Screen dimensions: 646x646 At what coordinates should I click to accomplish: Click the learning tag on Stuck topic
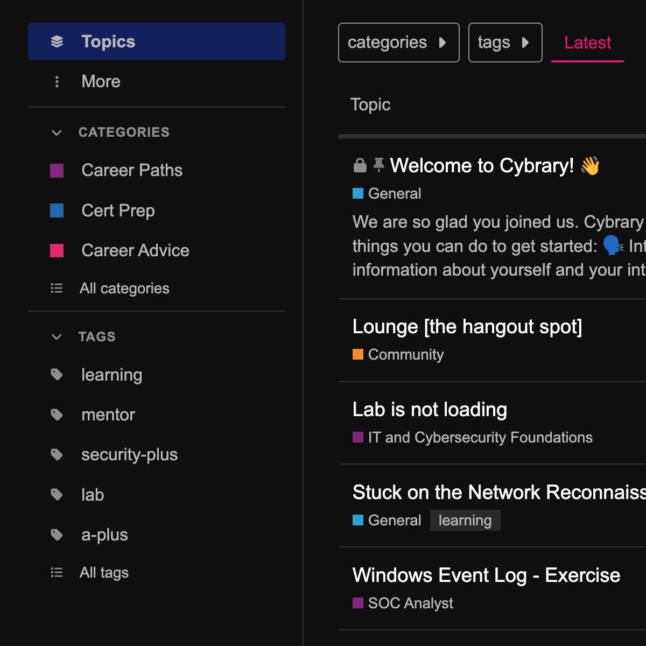(x=465, y=521)
